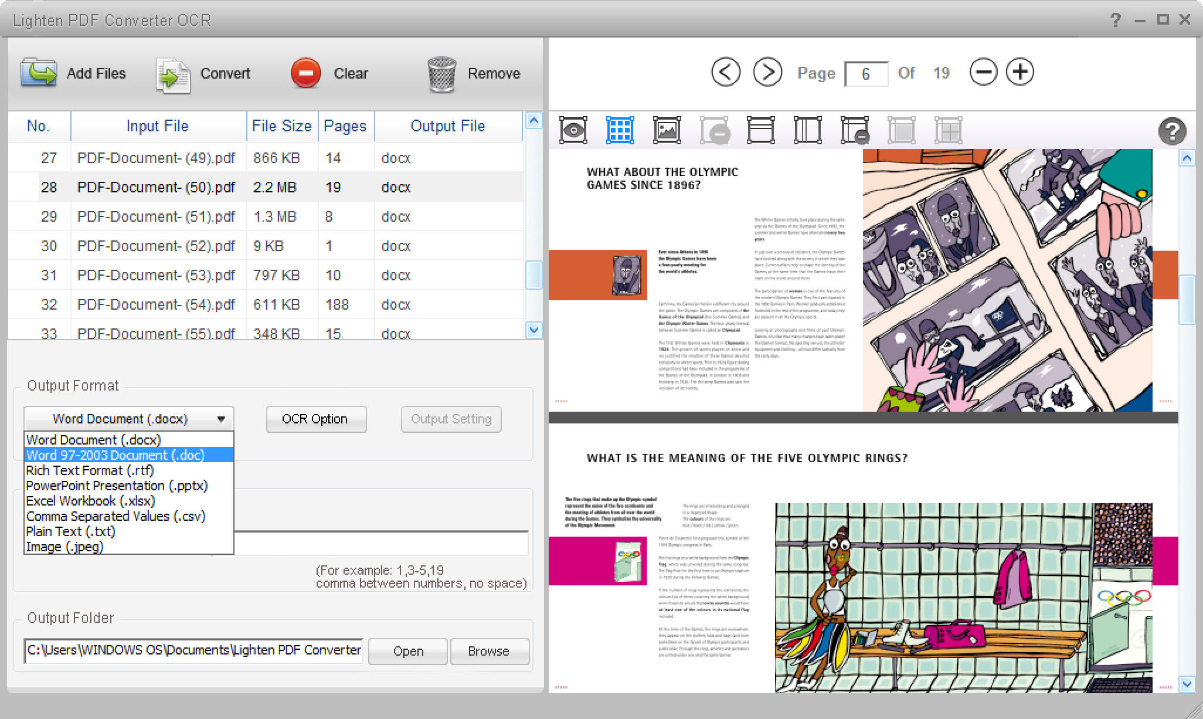The image size is (1203, 719).
Task: Choose Comma Separated Values (.csv) option
Action: pos(129,516)
